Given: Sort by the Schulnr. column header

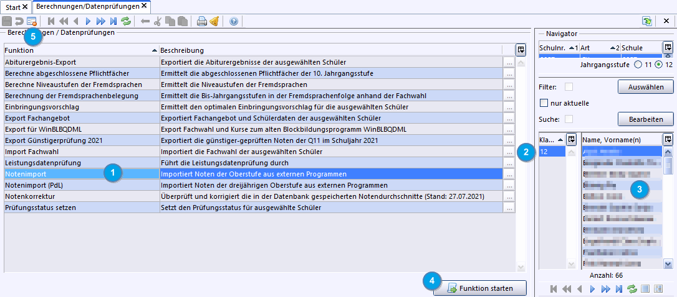Looking at the screenshot, I should click(559, 48).
